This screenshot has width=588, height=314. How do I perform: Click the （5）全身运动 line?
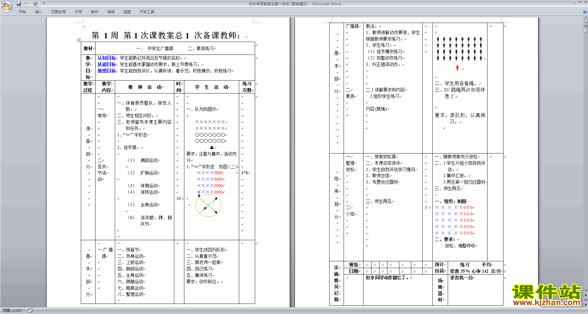point(143,205)
